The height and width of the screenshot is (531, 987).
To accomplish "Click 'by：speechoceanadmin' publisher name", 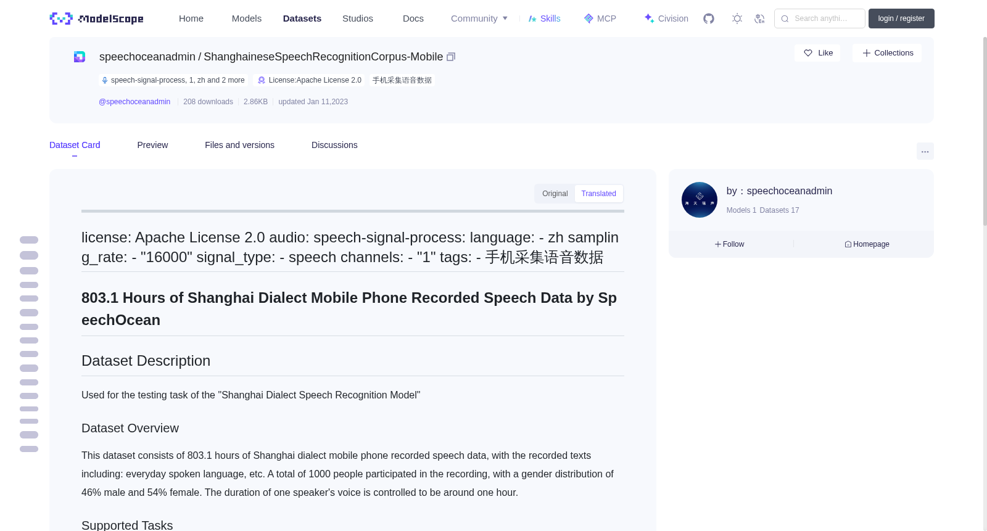I will 779,191.
